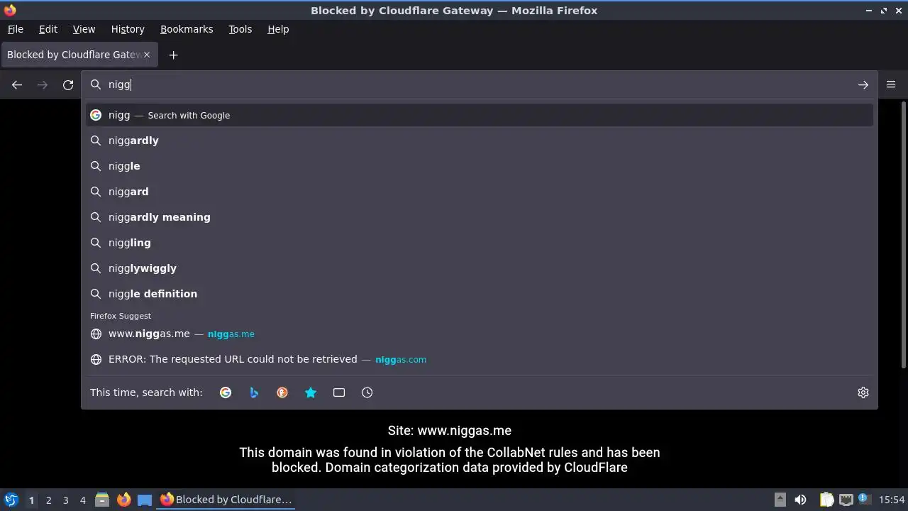This screenshot has height=511, width=908.
Task: Open the Help menu
Action: click(278, 29)
